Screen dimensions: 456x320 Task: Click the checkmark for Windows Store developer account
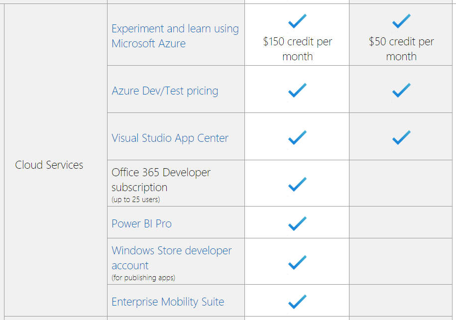[x=297, y=262]
